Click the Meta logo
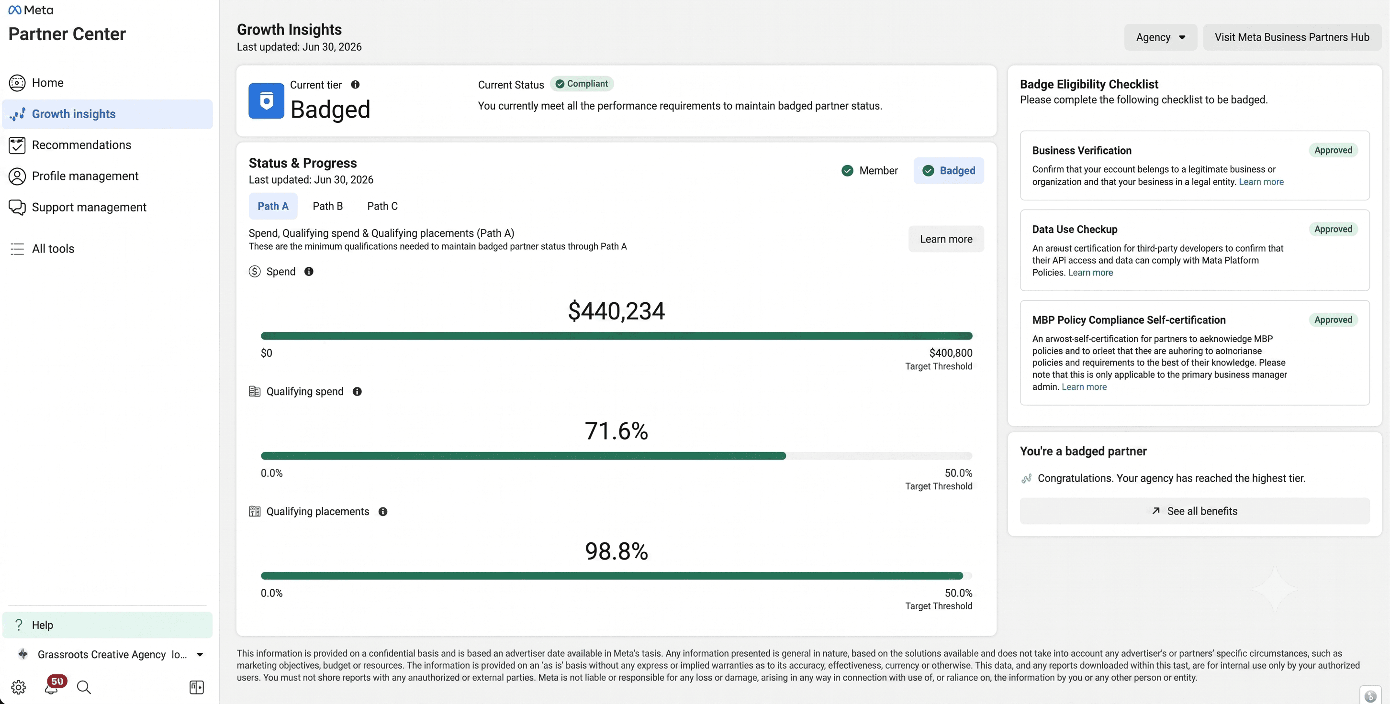 coord(31,10)
